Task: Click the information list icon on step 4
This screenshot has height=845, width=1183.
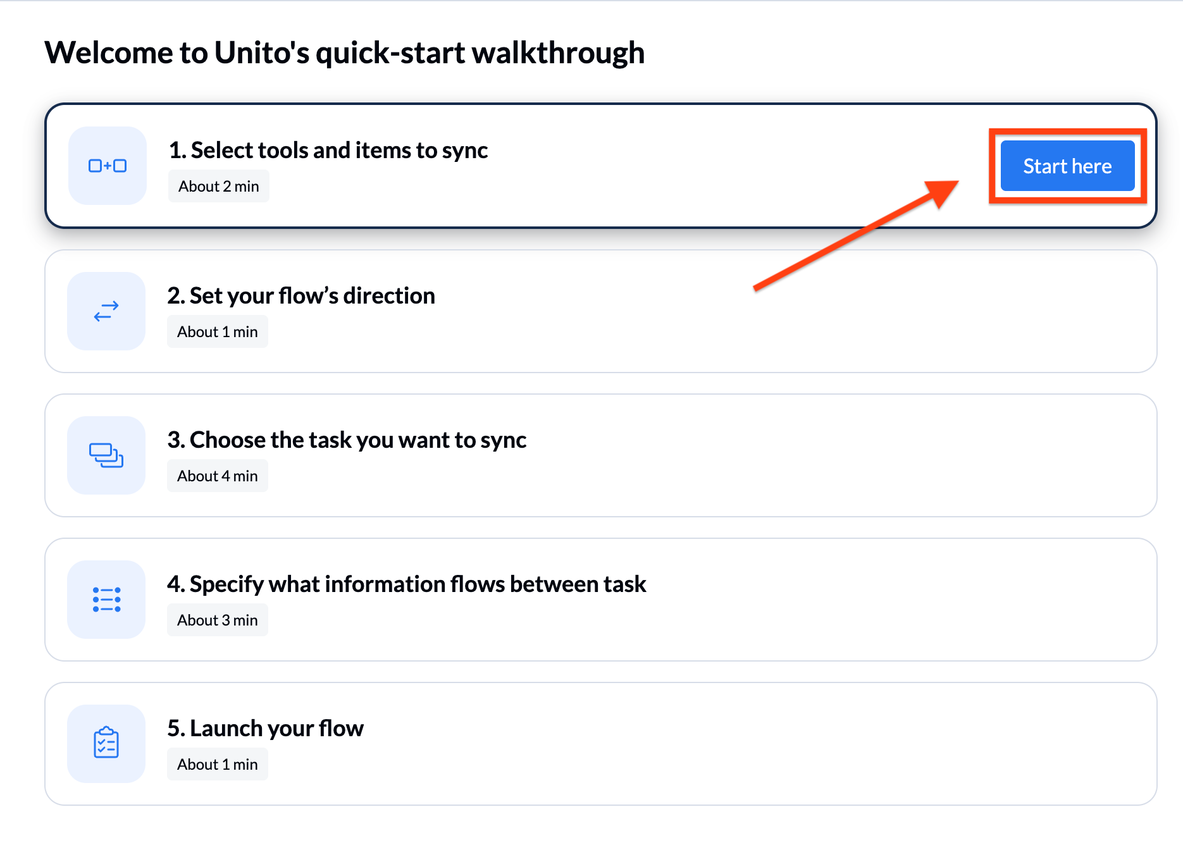Action: [106, 599]
